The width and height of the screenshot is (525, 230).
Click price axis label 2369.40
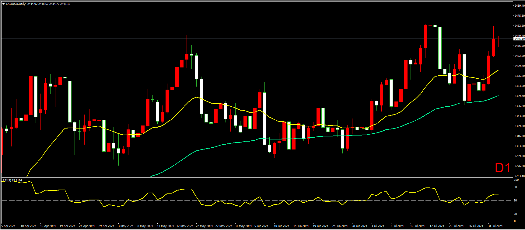pyautogui.click(x=520, y=96)
